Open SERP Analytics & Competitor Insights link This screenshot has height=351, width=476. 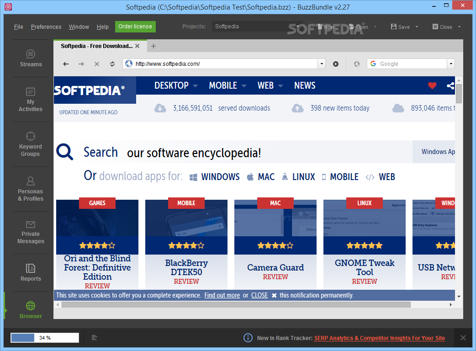[x=380, y=338]
